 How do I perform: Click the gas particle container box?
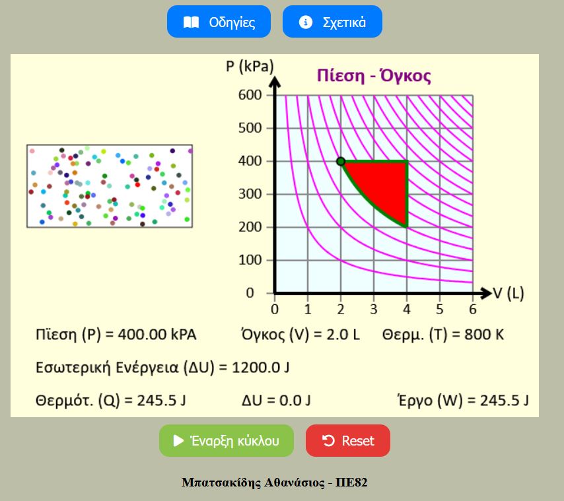[110, 186]
